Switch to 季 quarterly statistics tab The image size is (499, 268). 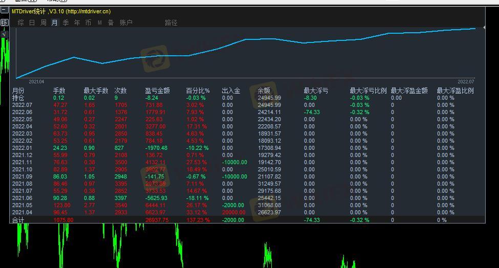[x=66, y=23]
